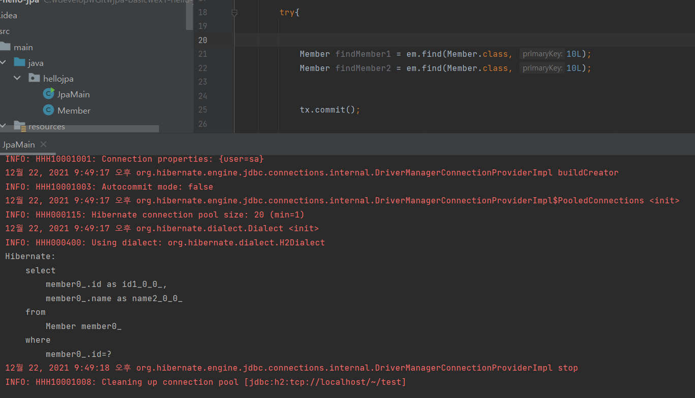695x398 pixels.
Task: Click the 'select' keyword in console
Action: click(x=41, y=270)
